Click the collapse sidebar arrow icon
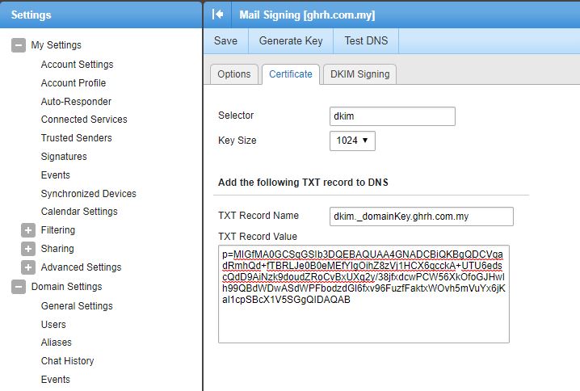 (217, 15)
